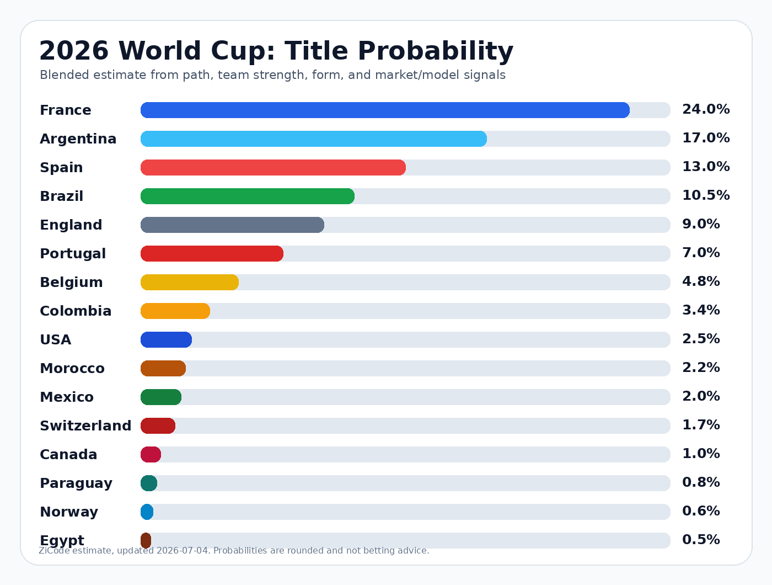The height and width of the screenshot is (585, 772).
Task: Select England's gray bar
Action: [232, 225]
